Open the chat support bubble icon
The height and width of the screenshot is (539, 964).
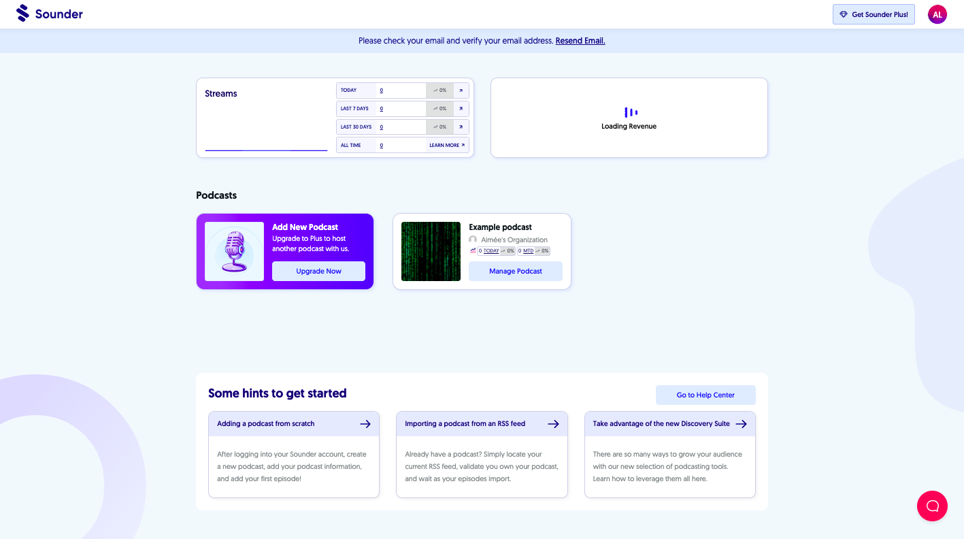(x=931, y=506)
